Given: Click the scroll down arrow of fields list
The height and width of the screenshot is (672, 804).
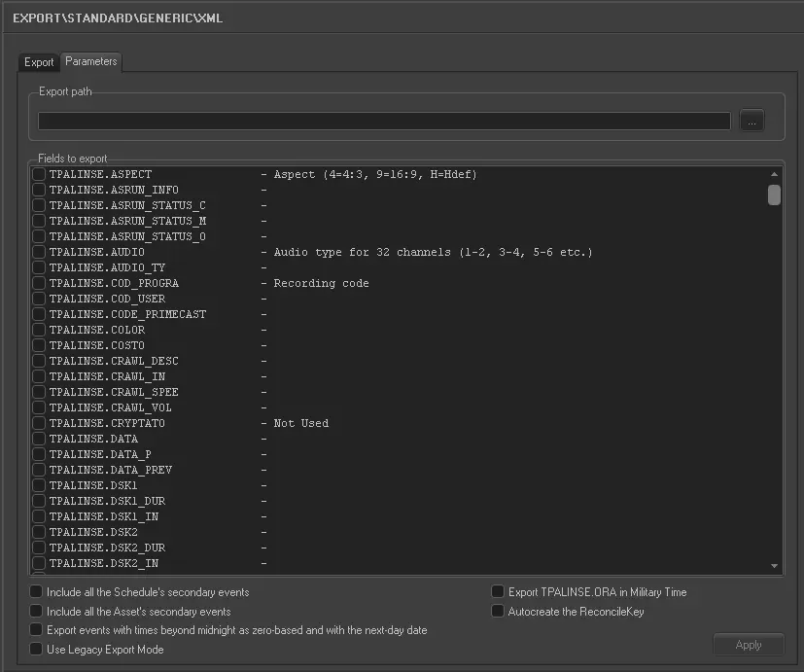Looking at the screenshot, I should [774, 565].
